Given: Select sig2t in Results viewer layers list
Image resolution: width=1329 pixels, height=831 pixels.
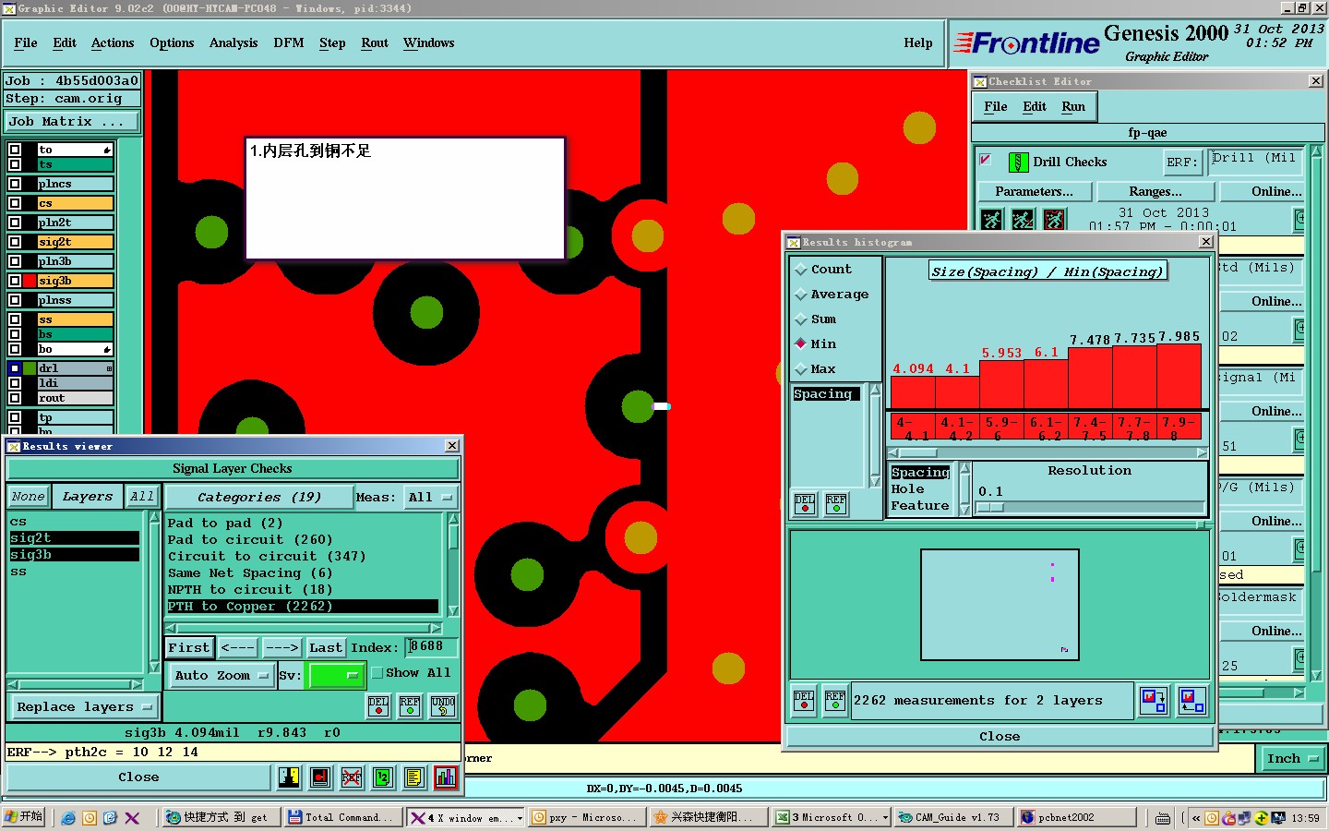Looking at the screenshot, I should [74, 538].
